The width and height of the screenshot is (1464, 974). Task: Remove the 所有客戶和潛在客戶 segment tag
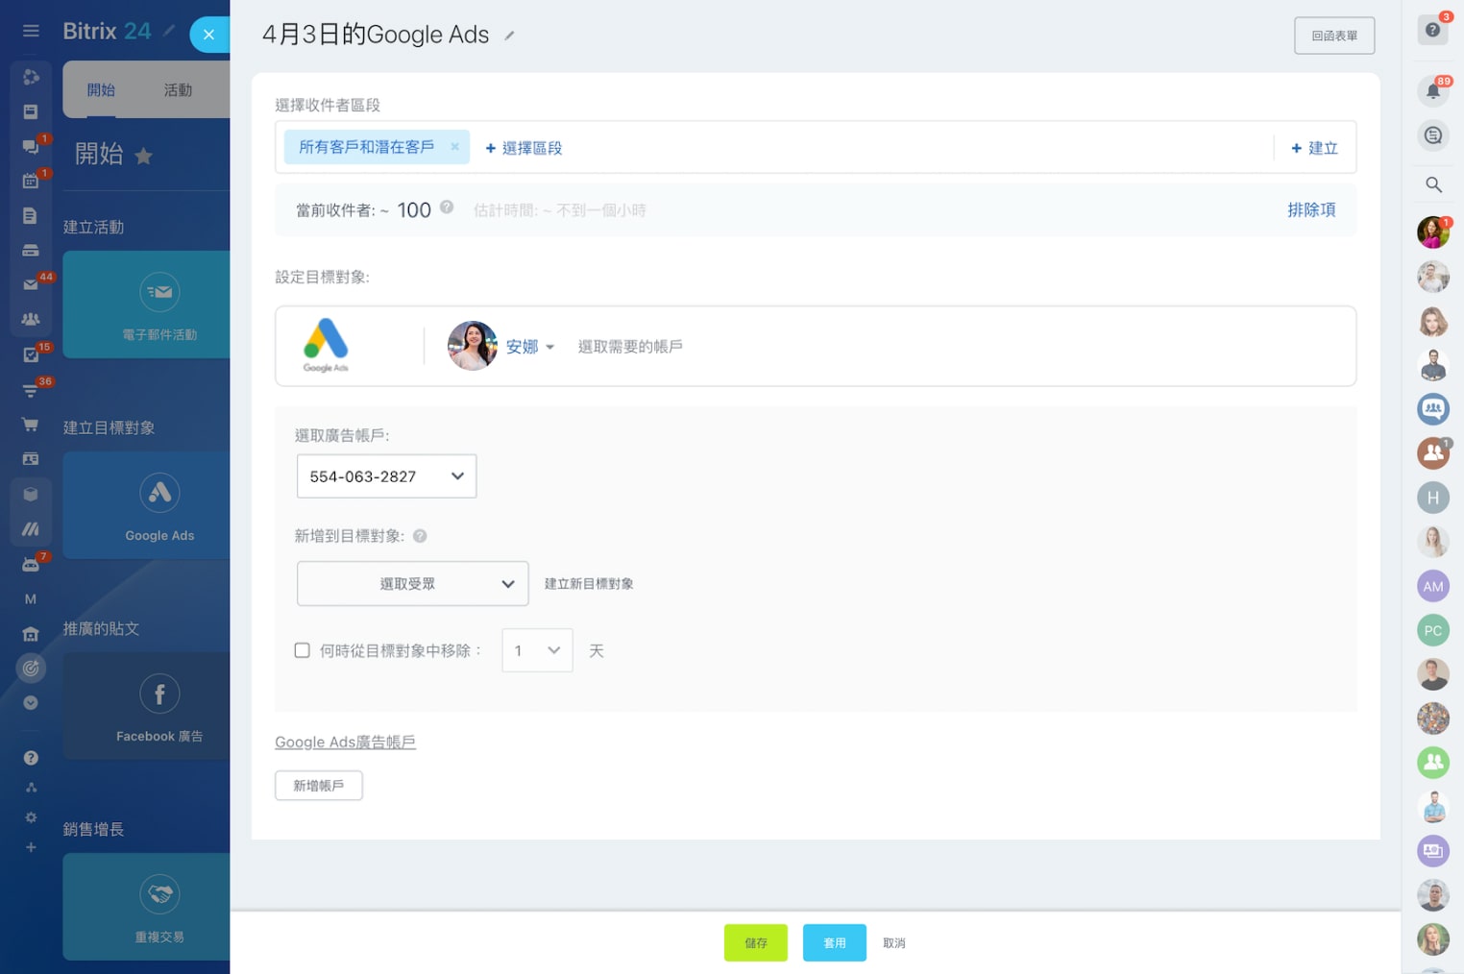(454, 147)
